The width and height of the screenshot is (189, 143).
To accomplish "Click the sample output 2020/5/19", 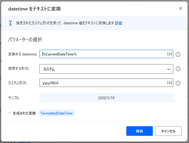I will pos(106,98).
